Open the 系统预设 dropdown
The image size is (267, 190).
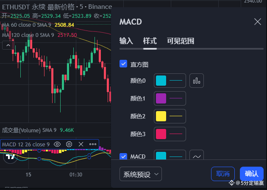click(x=140, y=174)
